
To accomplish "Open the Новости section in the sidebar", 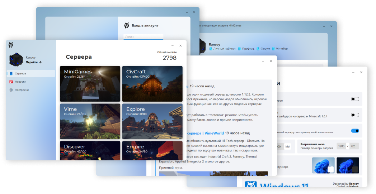I will tap(20, 82).
